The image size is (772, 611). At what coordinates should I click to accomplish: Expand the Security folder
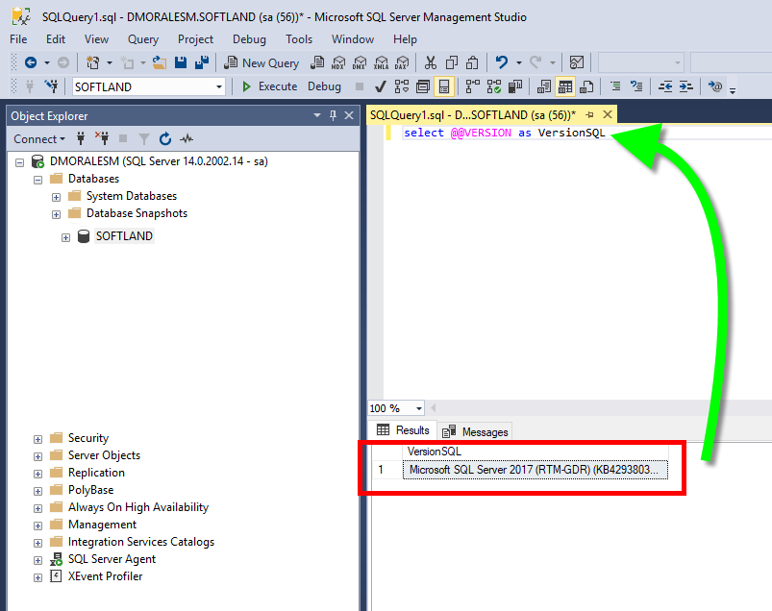(x=37, y=439)
